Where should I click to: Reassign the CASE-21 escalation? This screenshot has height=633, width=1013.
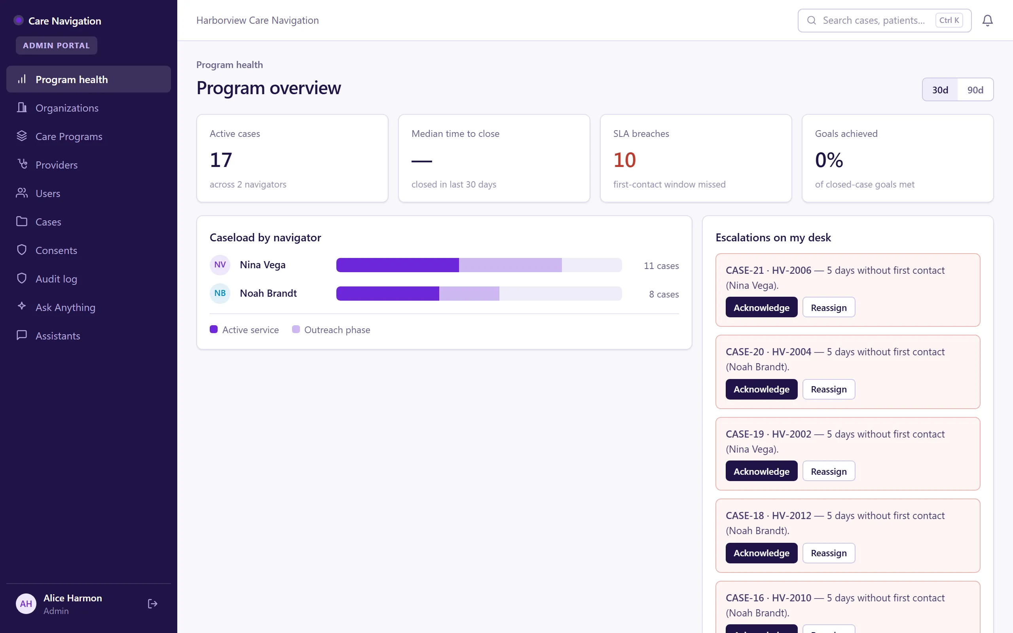(x=828, y=307)
